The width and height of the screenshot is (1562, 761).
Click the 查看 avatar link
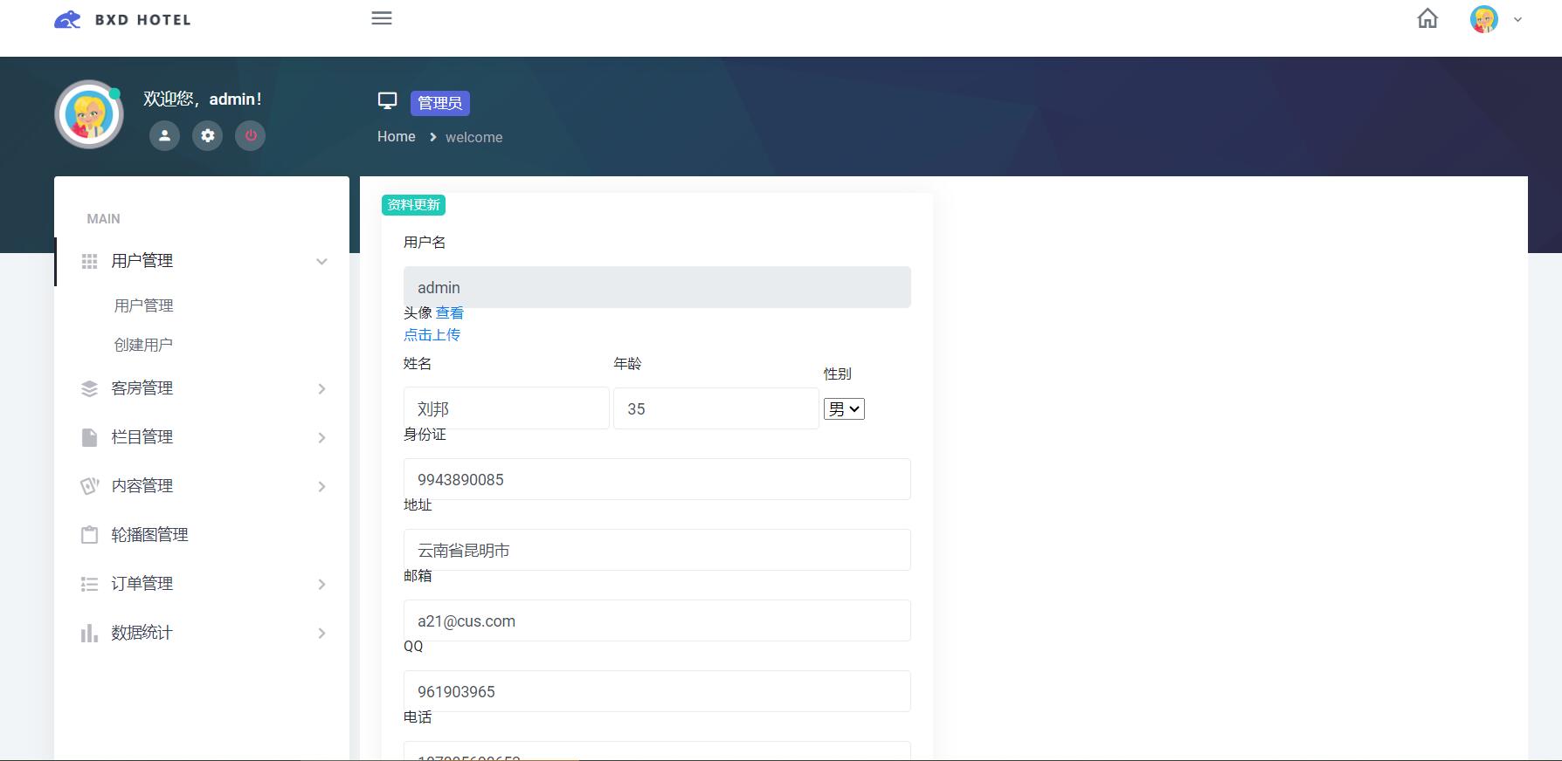(x=450, y=312)
